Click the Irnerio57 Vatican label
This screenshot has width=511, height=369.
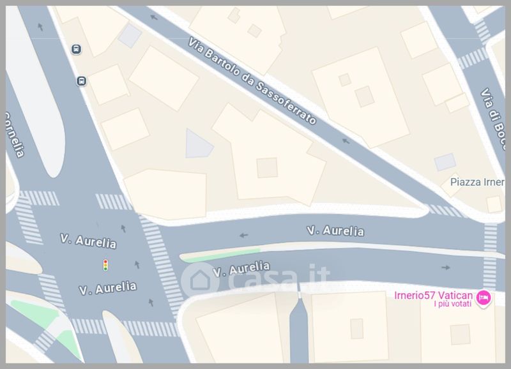pos(433,296)
